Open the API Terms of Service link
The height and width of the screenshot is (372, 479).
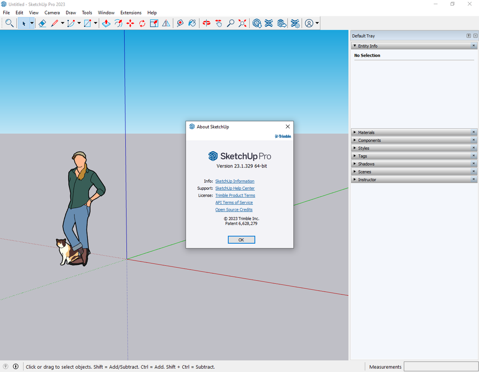[x=234, y=202]
